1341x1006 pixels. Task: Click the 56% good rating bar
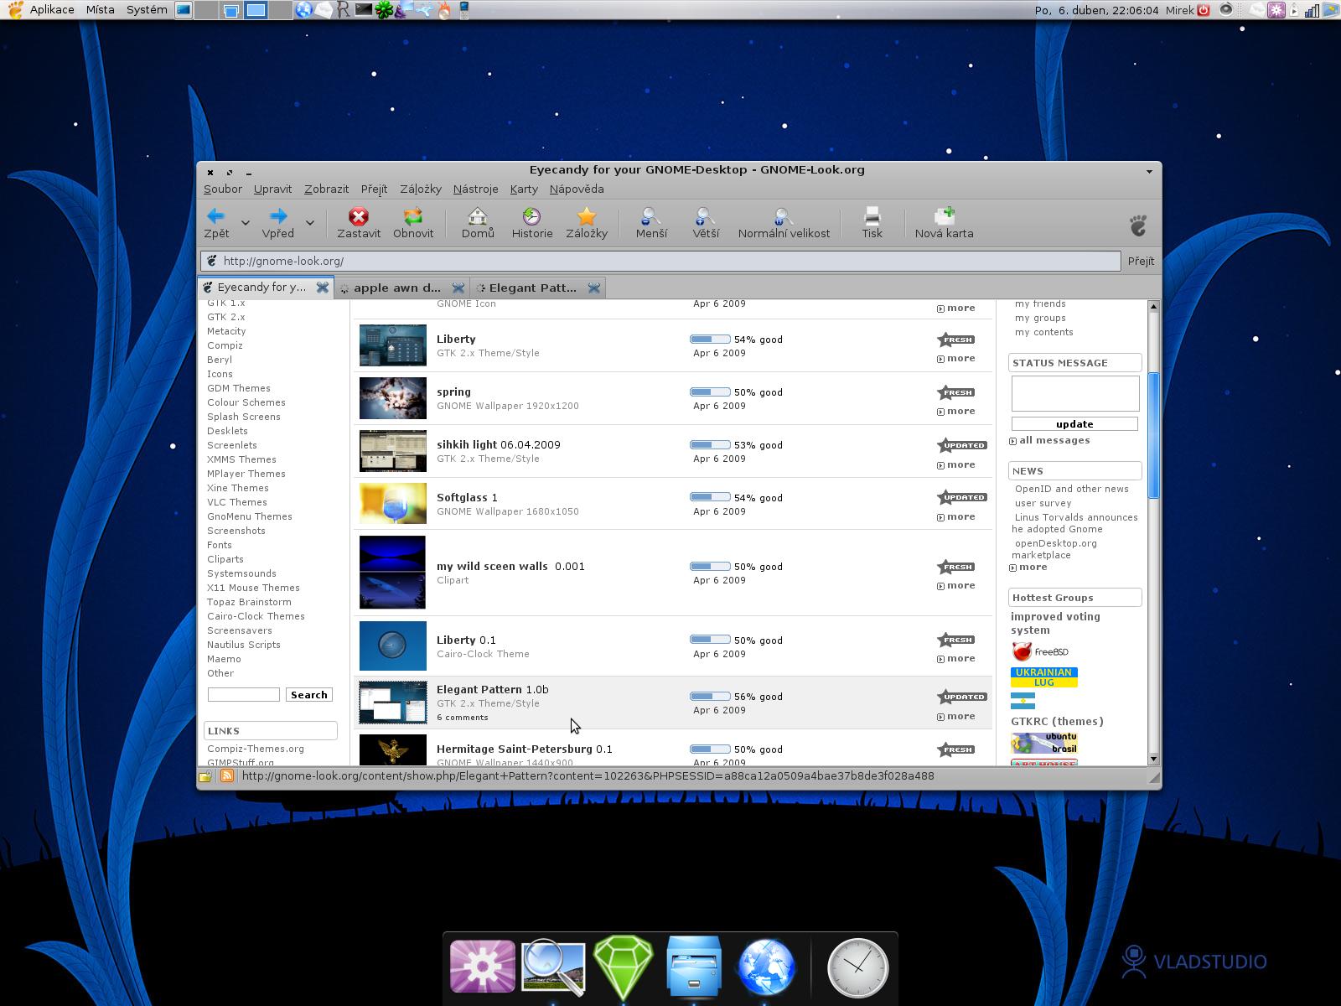tap(710, 696)
